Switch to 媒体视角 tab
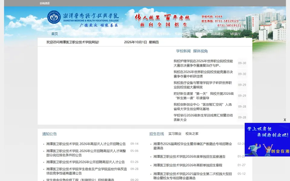This screenshot has width=290, height=181. [200, 51]
